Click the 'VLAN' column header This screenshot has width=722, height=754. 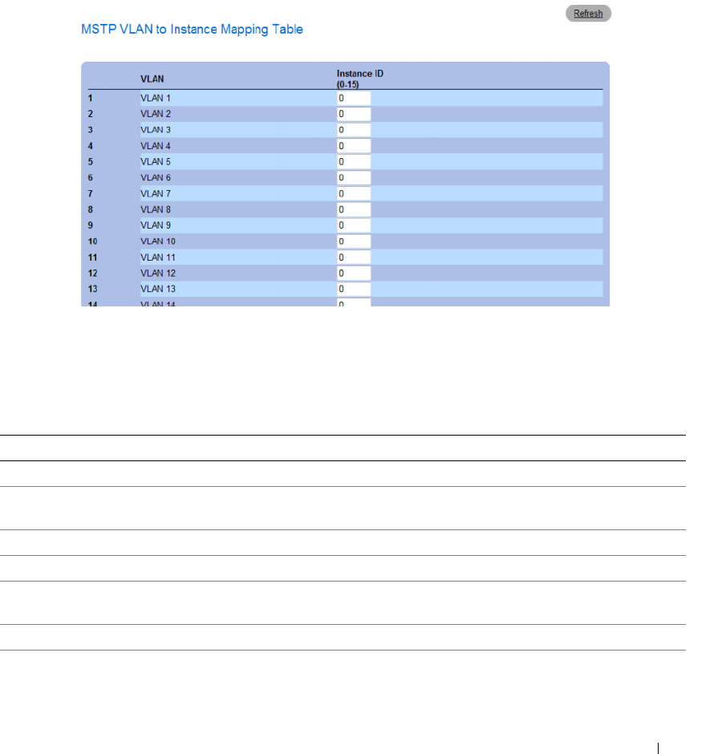[152, 79]
